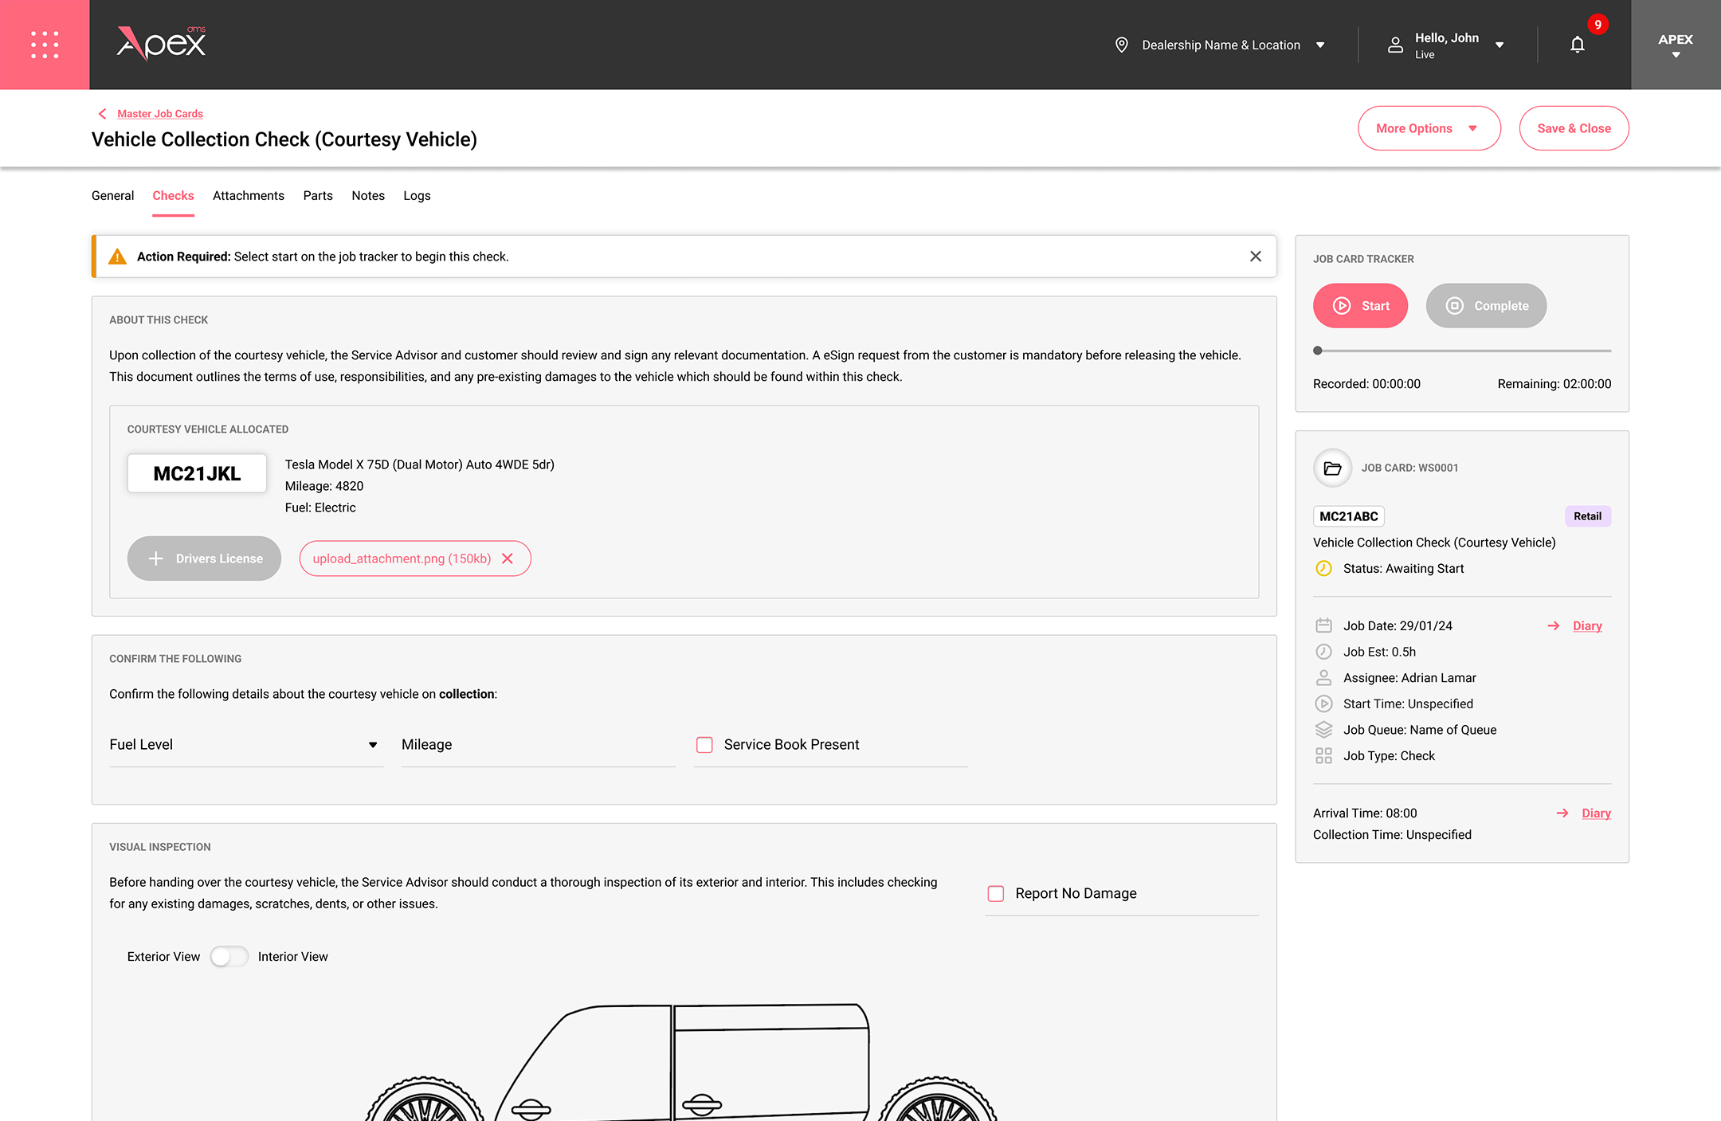This screenshot has width=1721, height=1121.
Task: Go back using Master Job Cards arrow
Action: point(102,114)
